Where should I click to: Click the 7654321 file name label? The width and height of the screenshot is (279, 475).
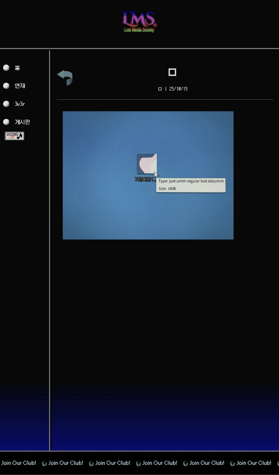tap(144, 179)
